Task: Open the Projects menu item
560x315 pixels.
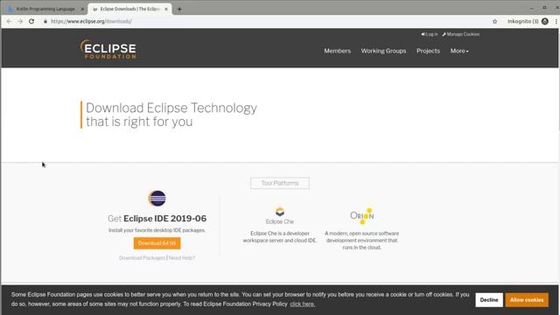Action: 428,51
